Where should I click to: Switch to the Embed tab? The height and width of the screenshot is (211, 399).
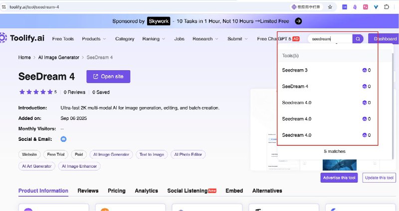(234, 191)
